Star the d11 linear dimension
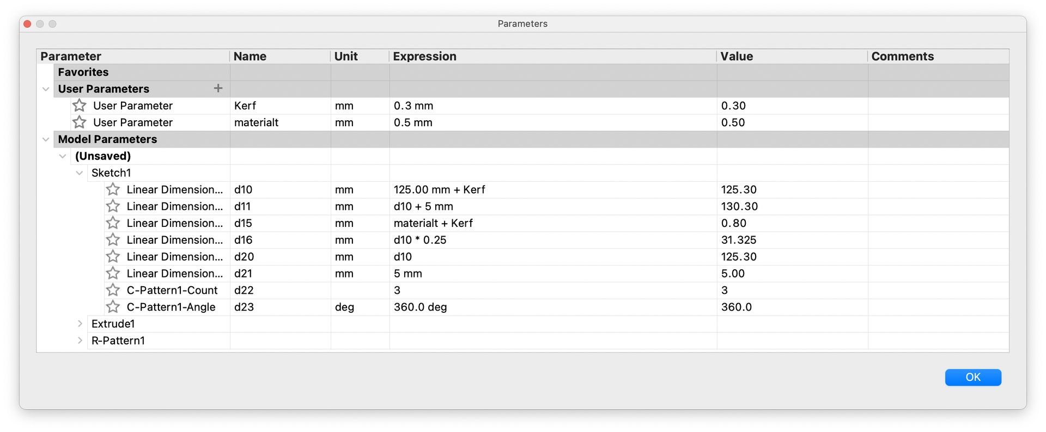Viewport: 1046px width, 432px height. [113, 206]
